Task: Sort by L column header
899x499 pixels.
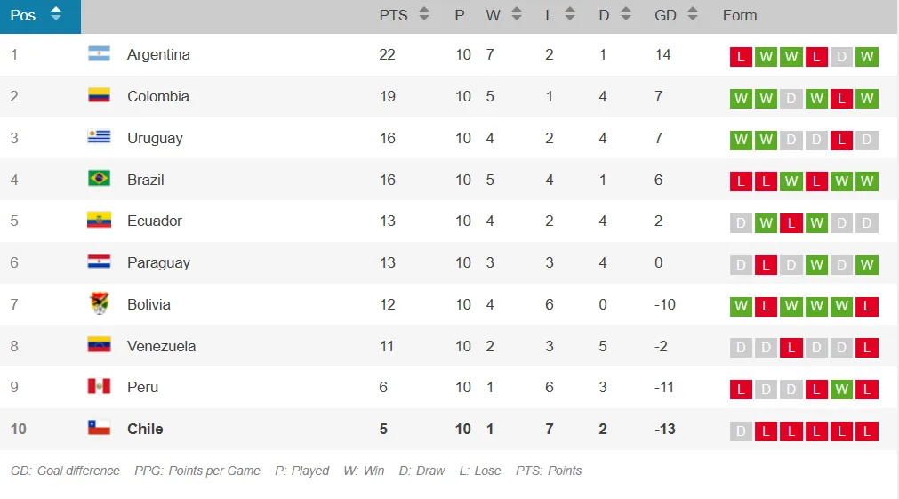Action: tap(550, 15)
